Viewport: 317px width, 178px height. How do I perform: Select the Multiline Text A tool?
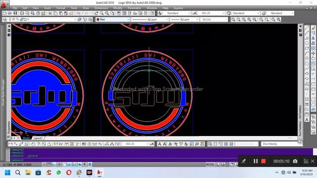[307, 120]
